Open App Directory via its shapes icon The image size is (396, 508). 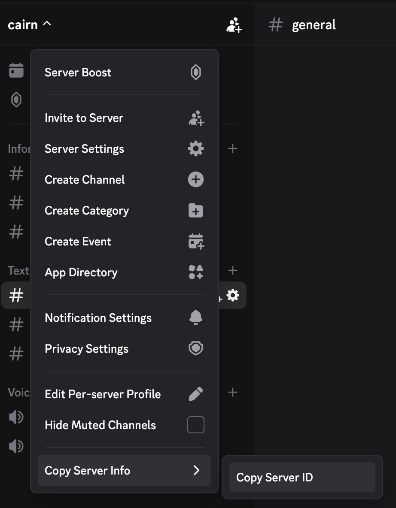click(x=196, y=272)
